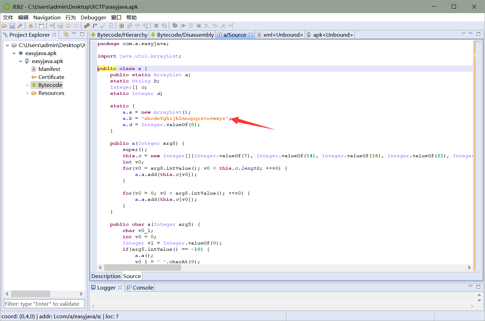Viewport: 485px width, 321px height.
Task: Click the delete X toolbar icon
Action: pos(156,26)
